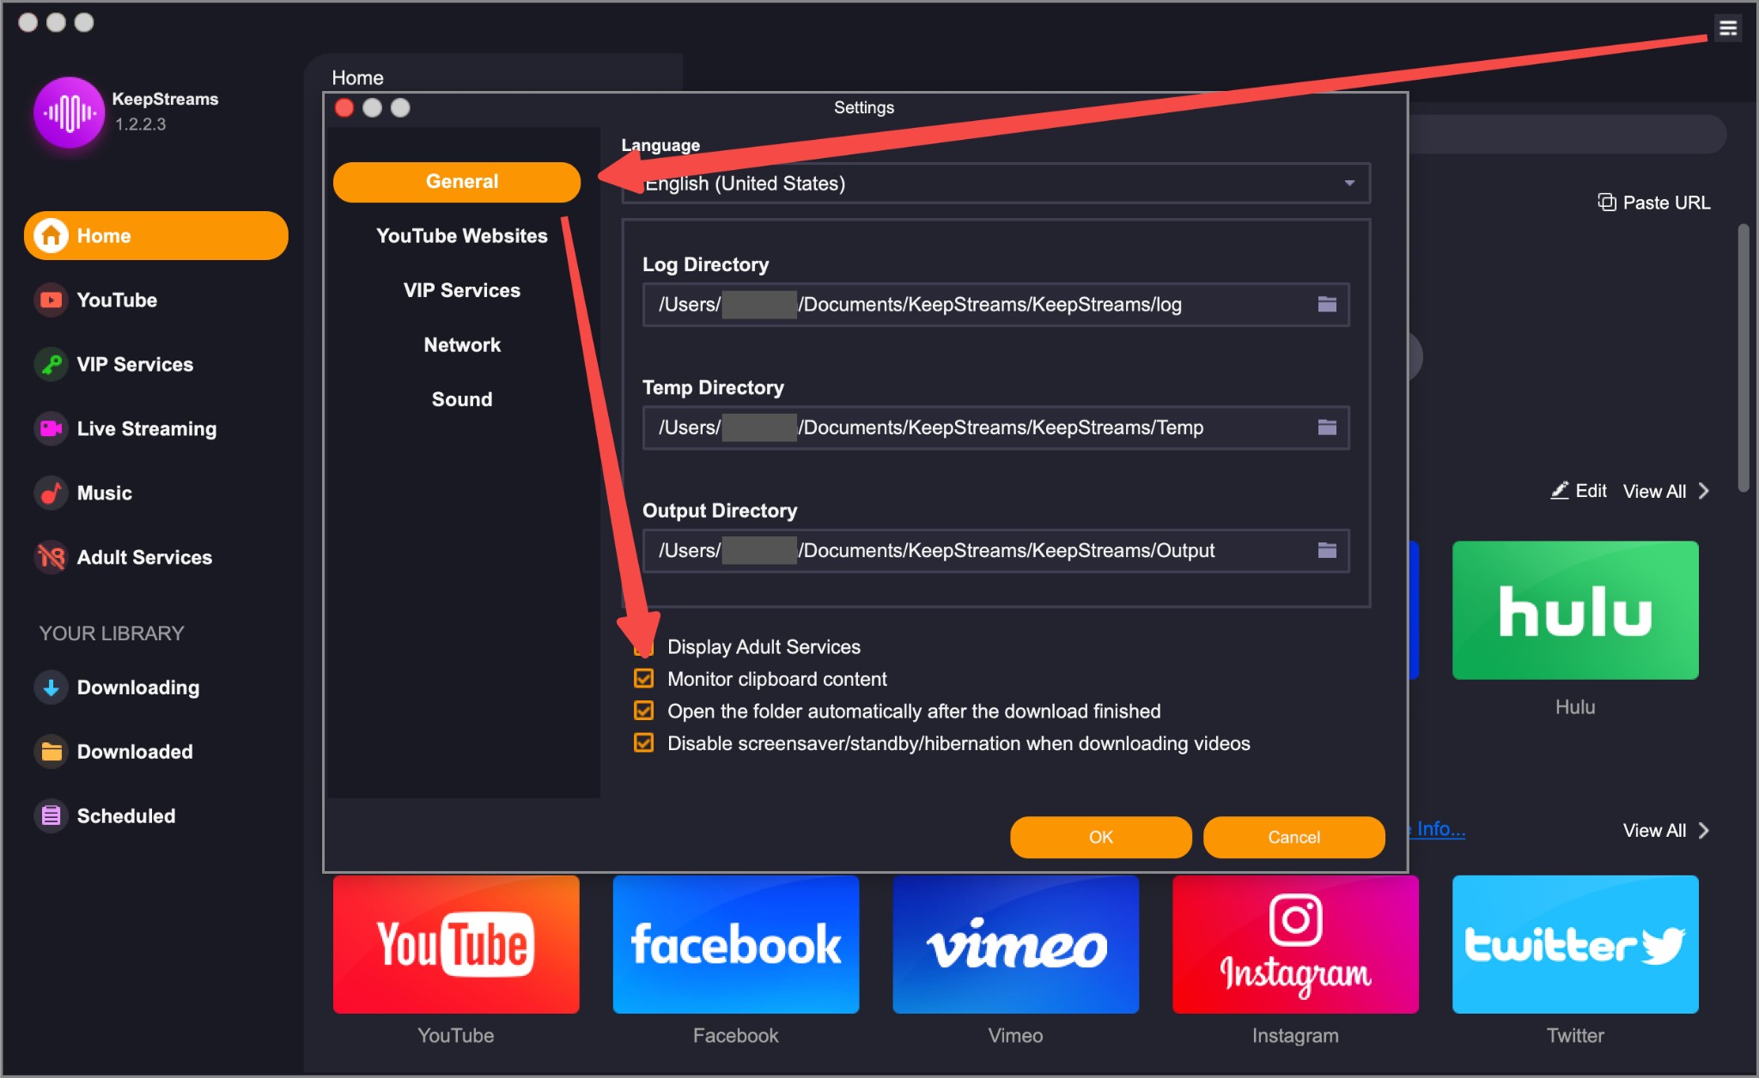Open Network settings tab

click(x=462, y=345)
